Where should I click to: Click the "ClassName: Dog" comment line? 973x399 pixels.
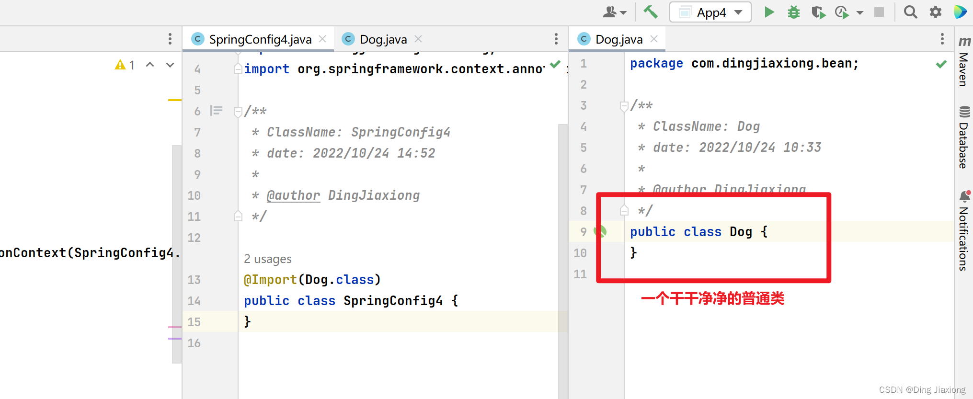click(707, 126)
